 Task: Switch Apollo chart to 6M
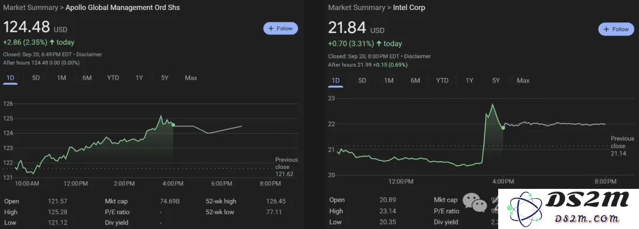pyautogui.click(x=87, y=78)
